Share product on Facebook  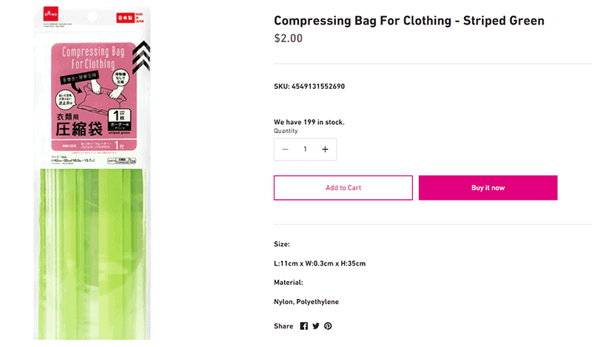[x=304, y=326]
